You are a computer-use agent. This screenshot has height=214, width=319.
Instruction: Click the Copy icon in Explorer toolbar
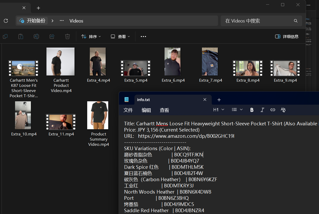(x=5, y=36)
